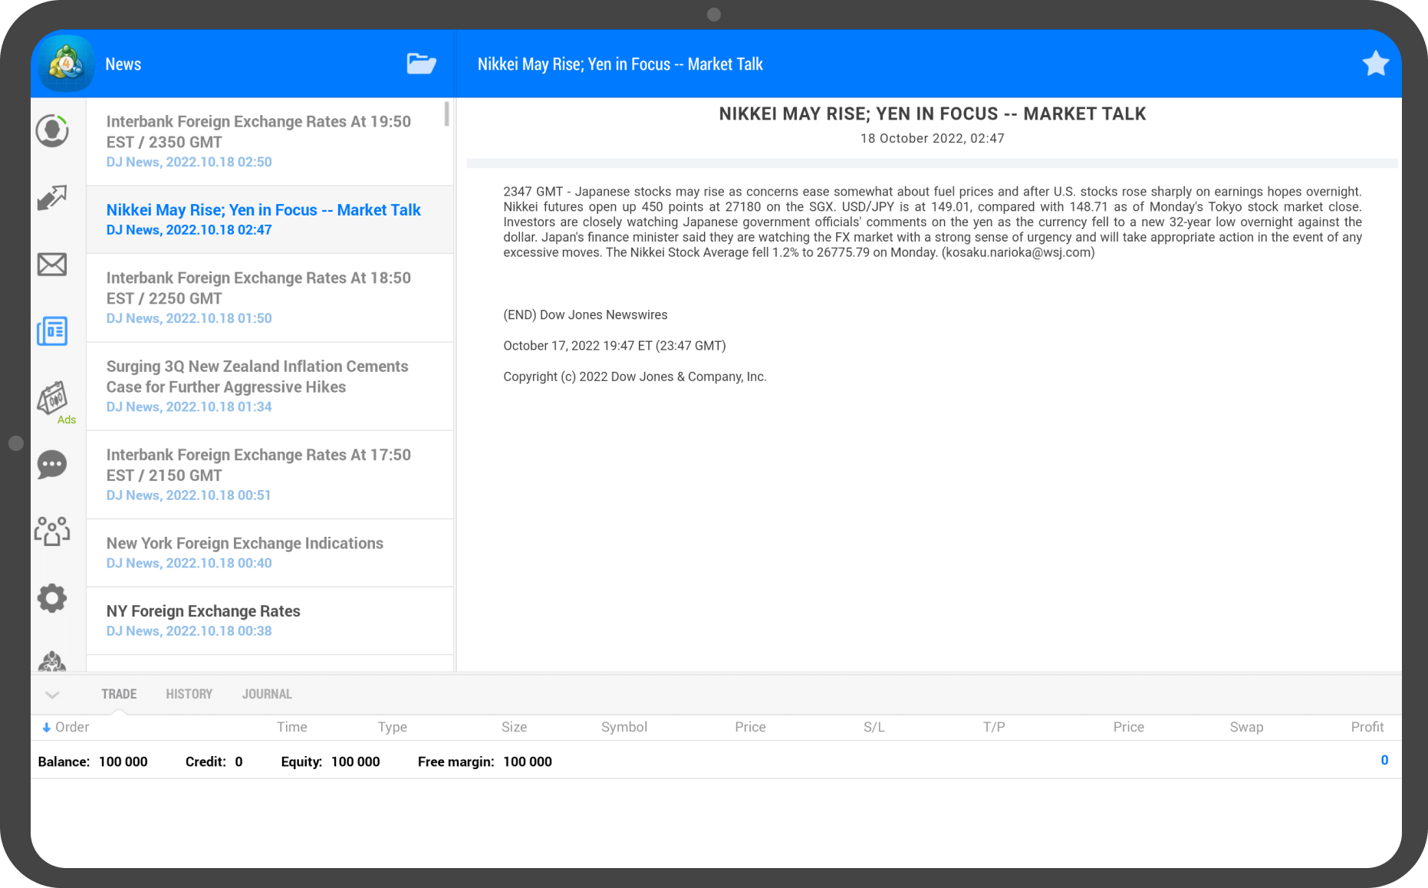Click the Copyright 2022 Dow Jones line
The image size is (1428, 888).
click(635, 377)
